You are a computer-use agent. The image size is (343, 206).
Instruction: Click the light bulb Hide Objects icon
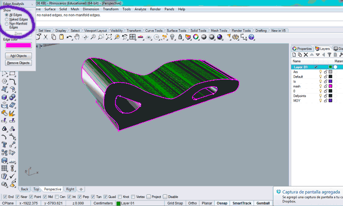click(x=172, y=37)
